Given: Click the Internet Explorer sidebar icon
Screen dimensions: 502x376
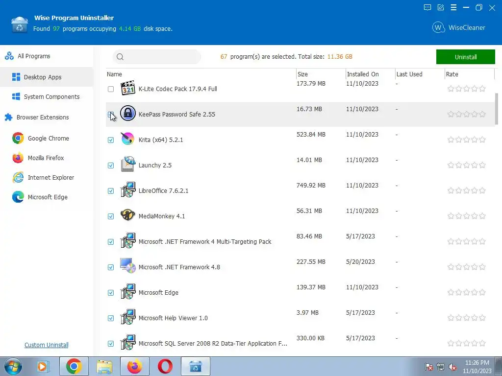Looking at the screenshot, I should [18, 177].
